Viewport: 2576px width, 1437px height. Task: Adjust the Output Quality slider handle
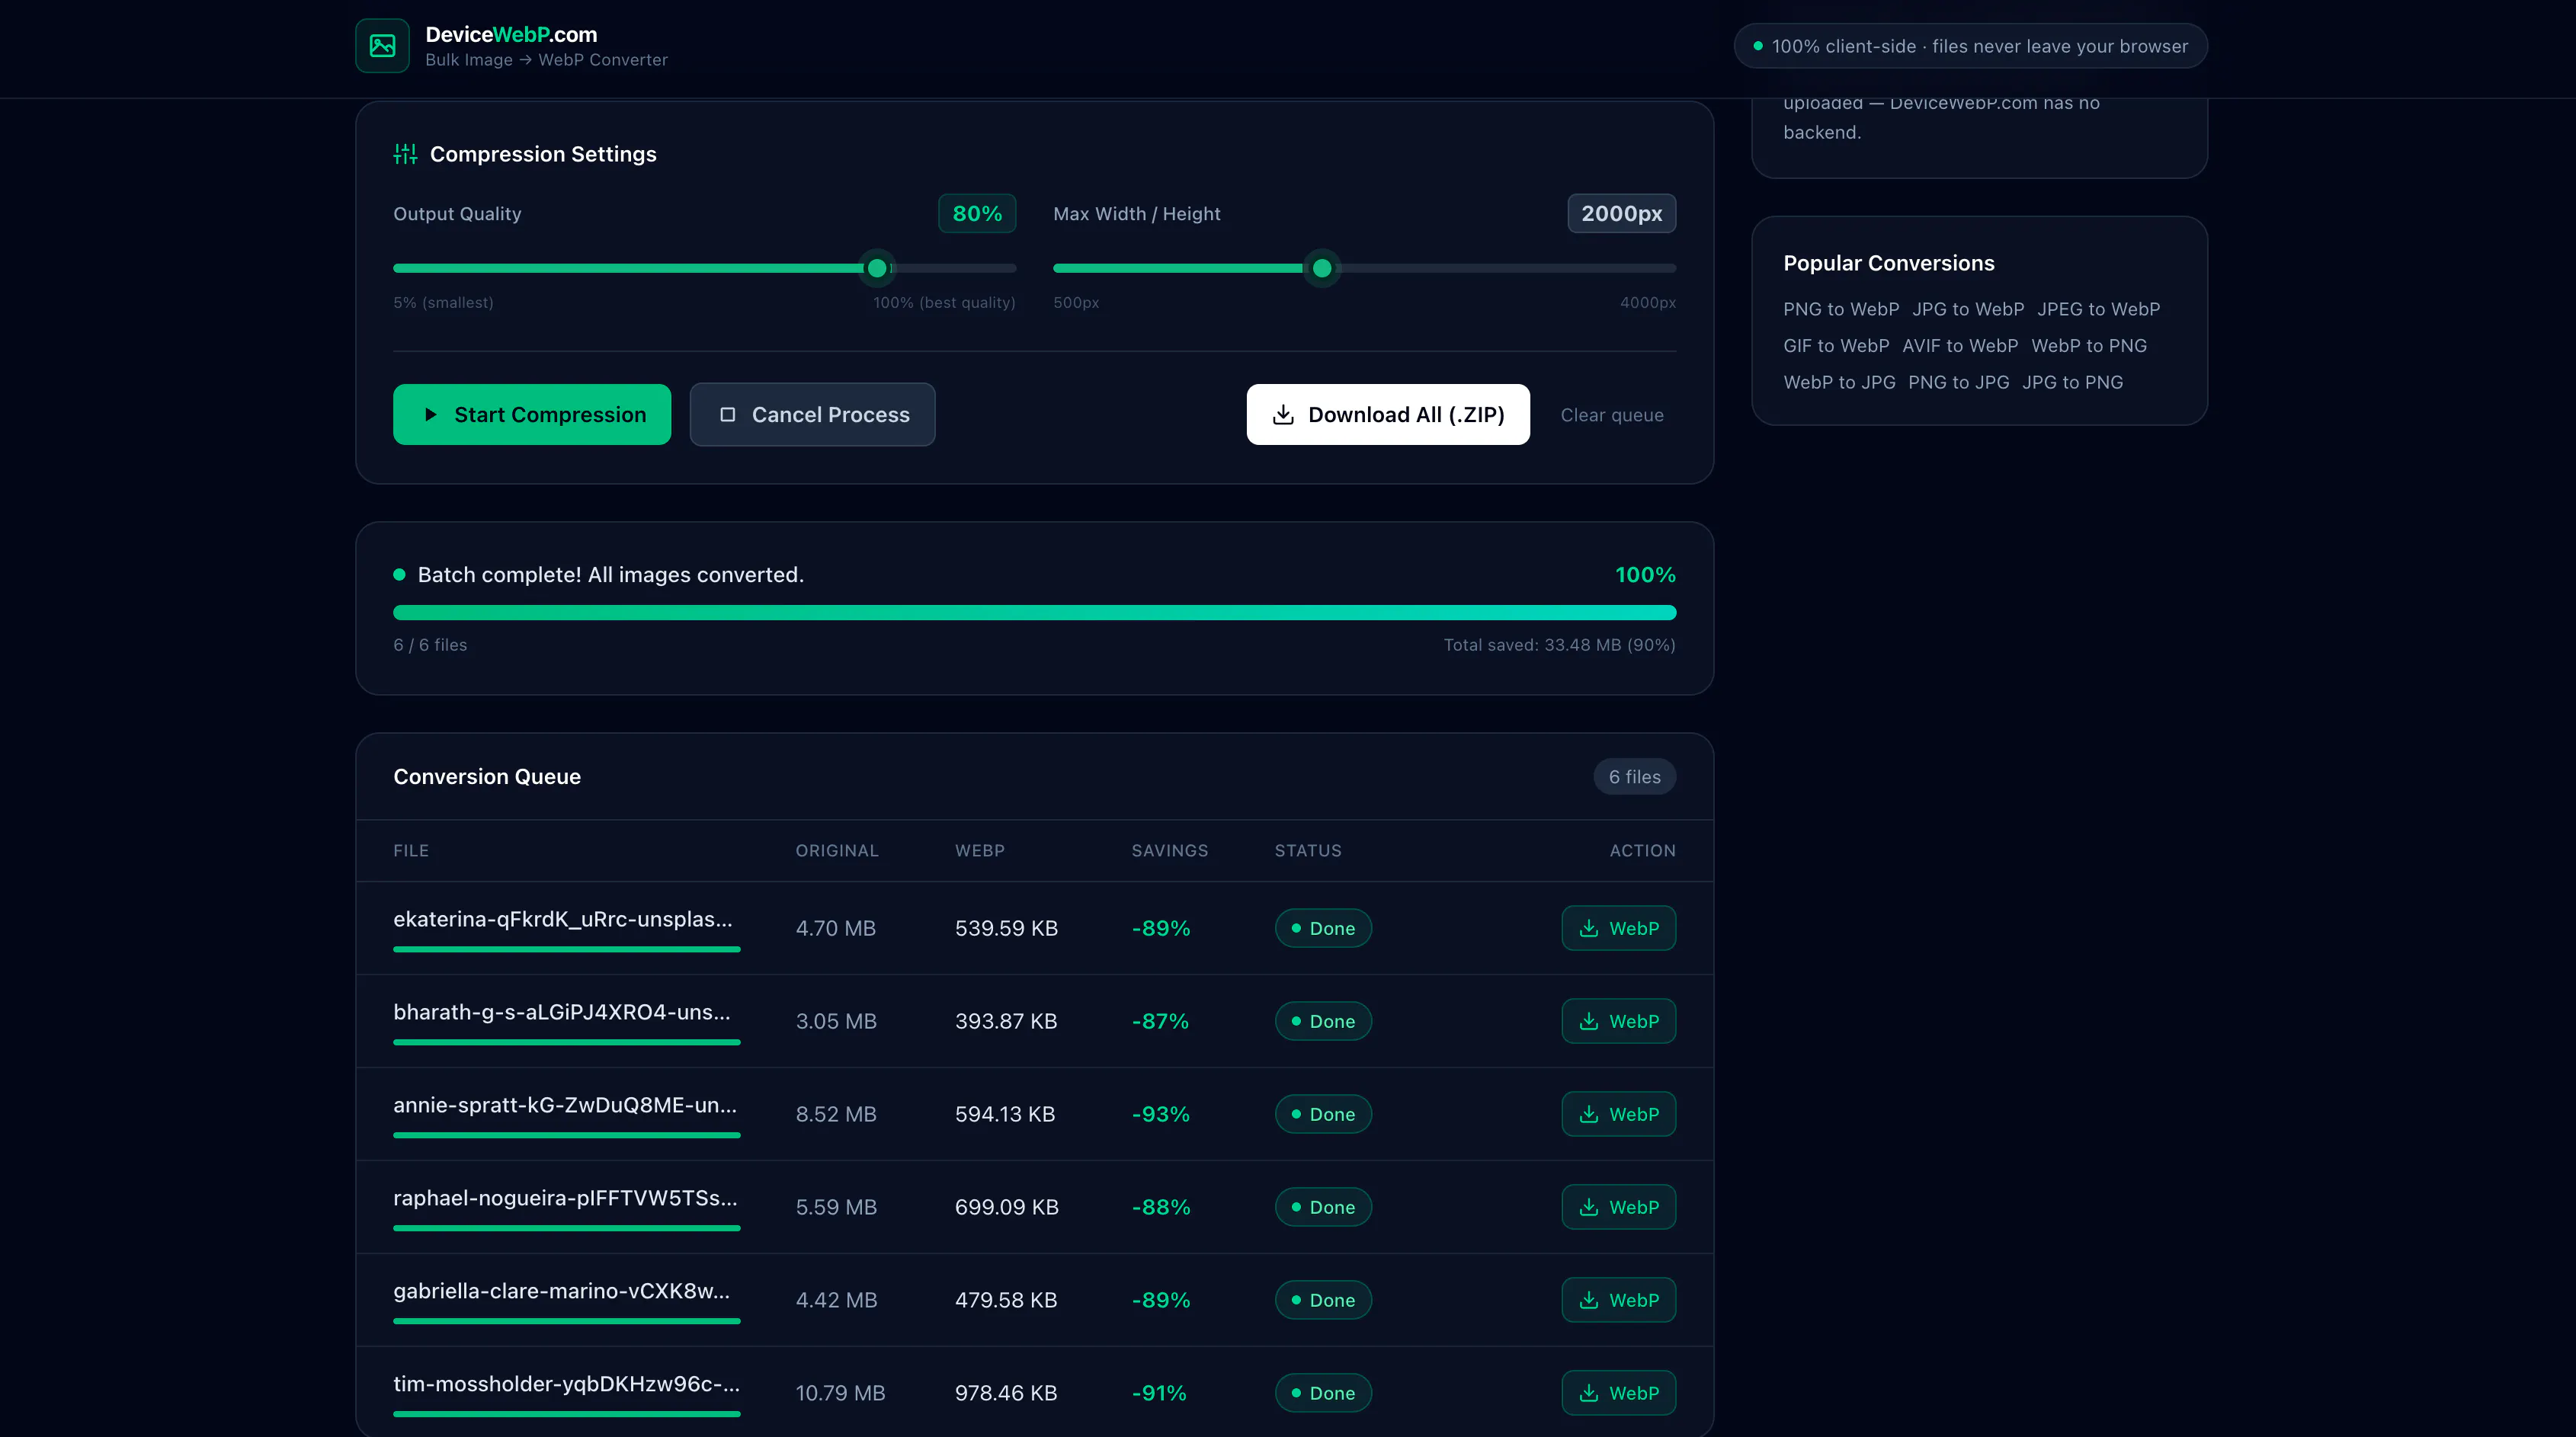[x=877, y=268]
